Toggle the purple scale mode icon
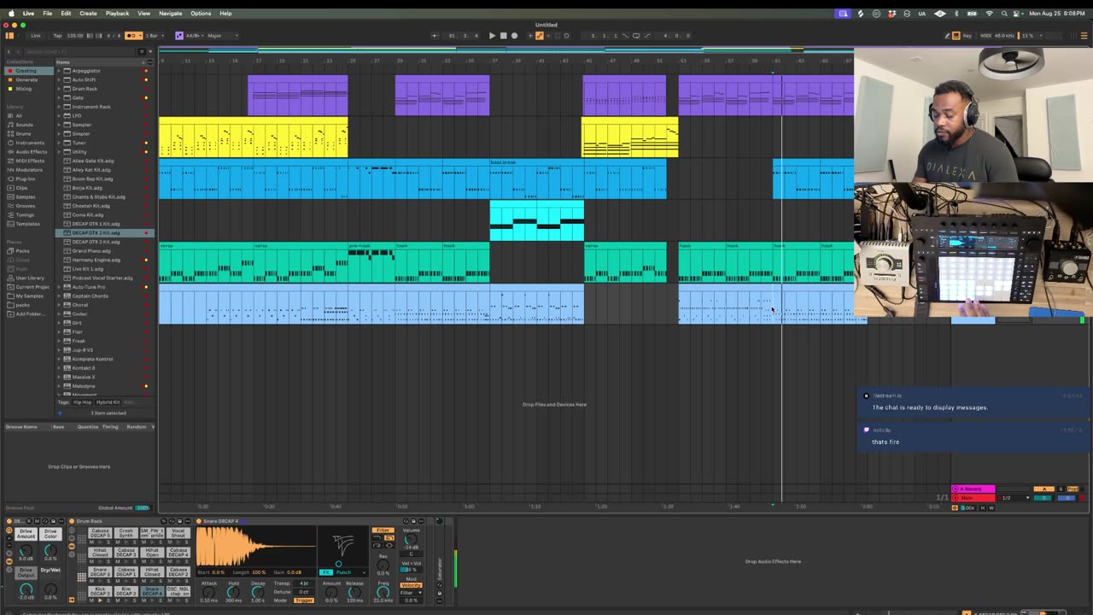Viewport: 1093px width, 615px height. click(x=179, y=36)
